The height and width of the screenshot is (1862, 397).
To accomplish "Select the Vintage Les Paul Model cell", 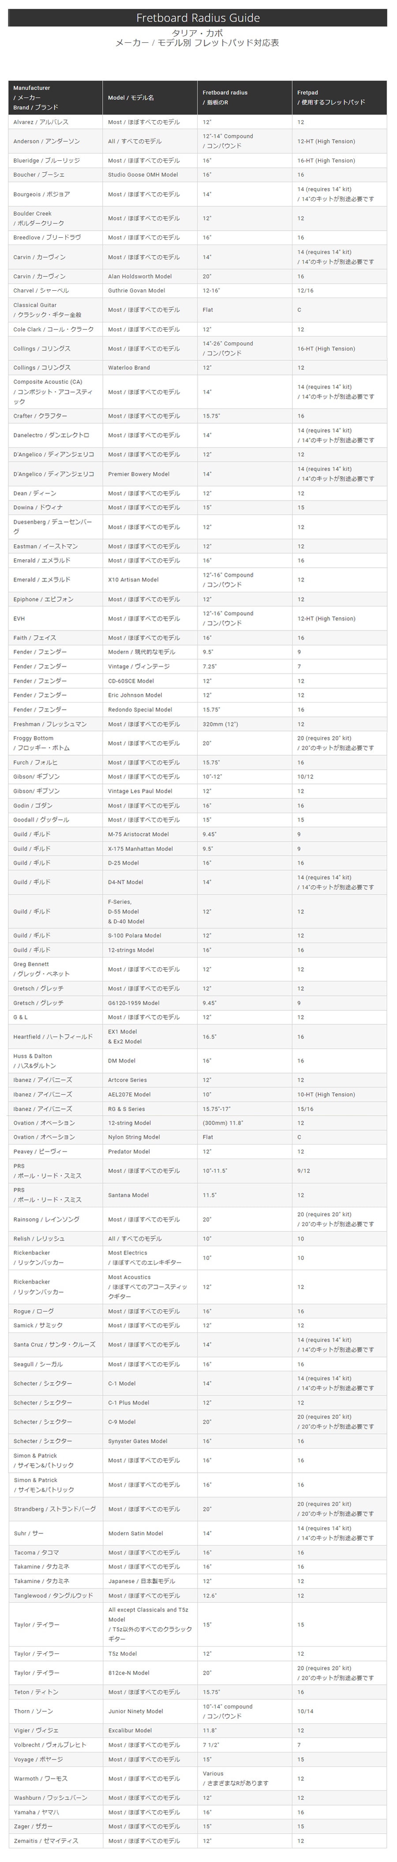I will (x=150, y=791).
